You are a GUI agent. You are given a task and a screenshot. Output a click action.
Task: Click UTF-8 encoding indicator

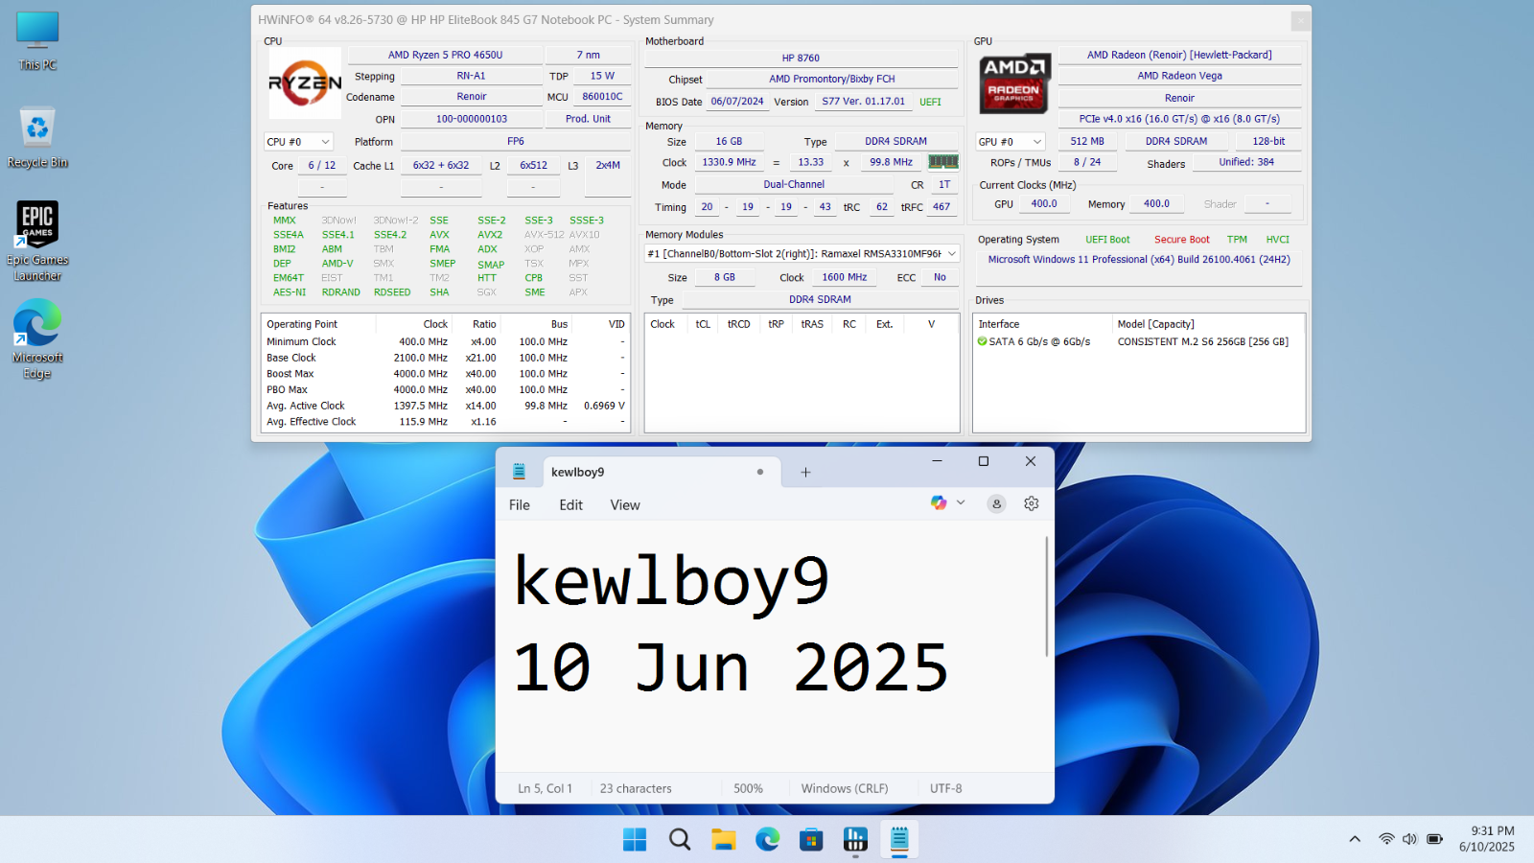(x=946, y=788)
